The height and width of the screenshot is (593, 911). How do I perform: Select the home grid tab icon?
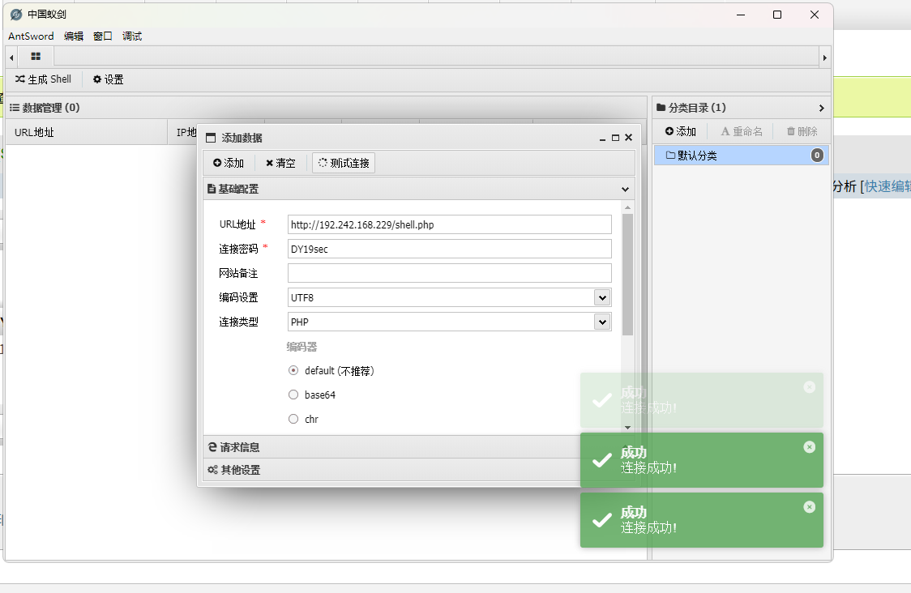click(36, 57)
